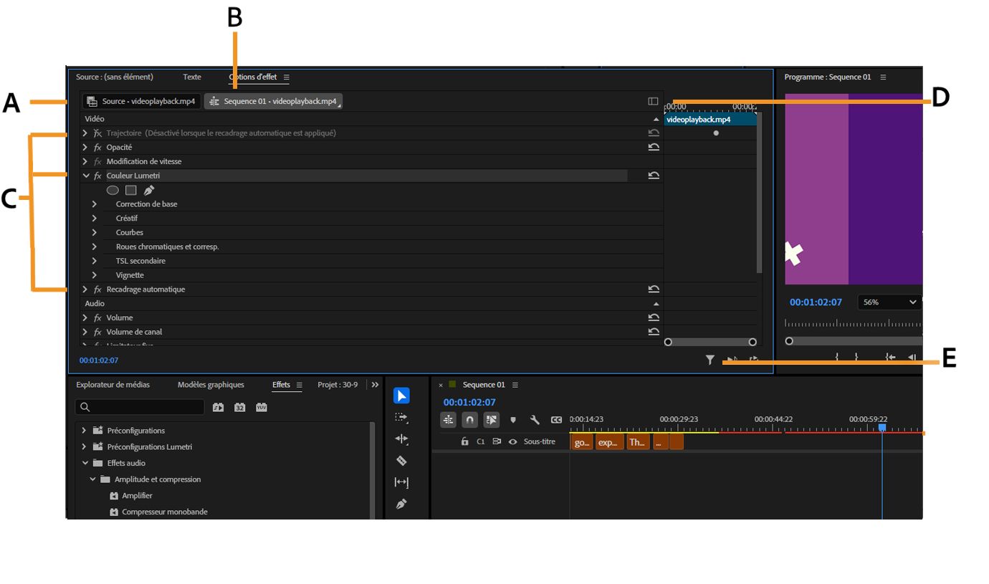This screenshot has height=584, width=989.
Task: Expand Modification de vitesse effect
Action: (85, 162)
